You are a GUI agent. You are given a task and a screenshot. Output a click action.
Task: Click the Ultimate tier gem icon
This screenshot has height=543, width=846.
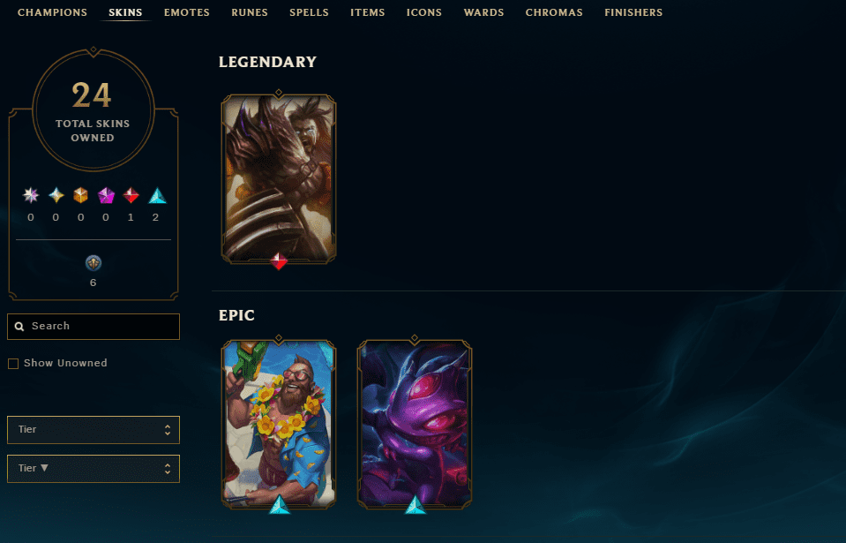pyautogui.click(x=56, y=195)
